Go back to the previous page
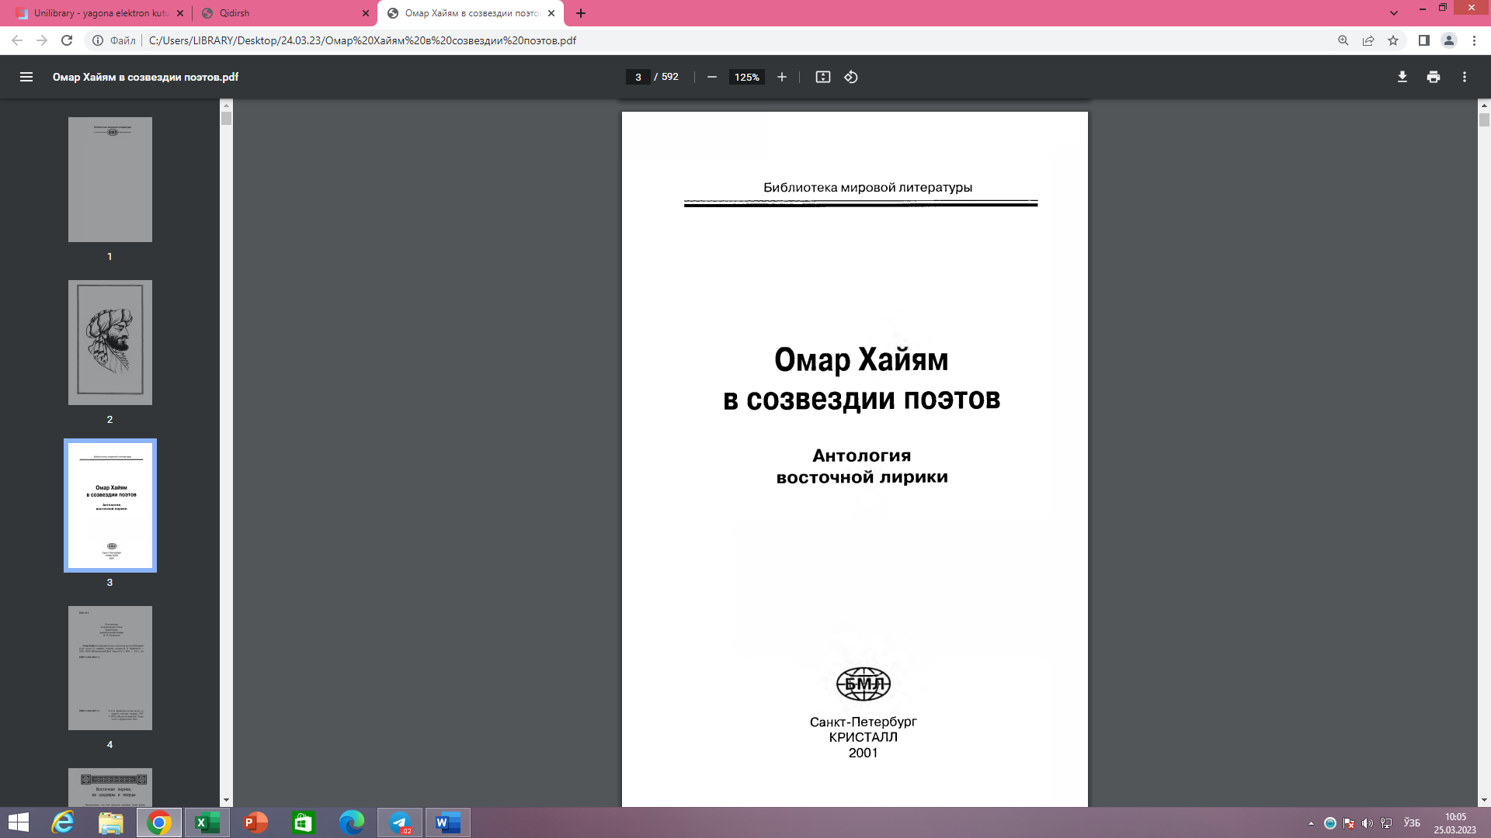 [17, 40]
